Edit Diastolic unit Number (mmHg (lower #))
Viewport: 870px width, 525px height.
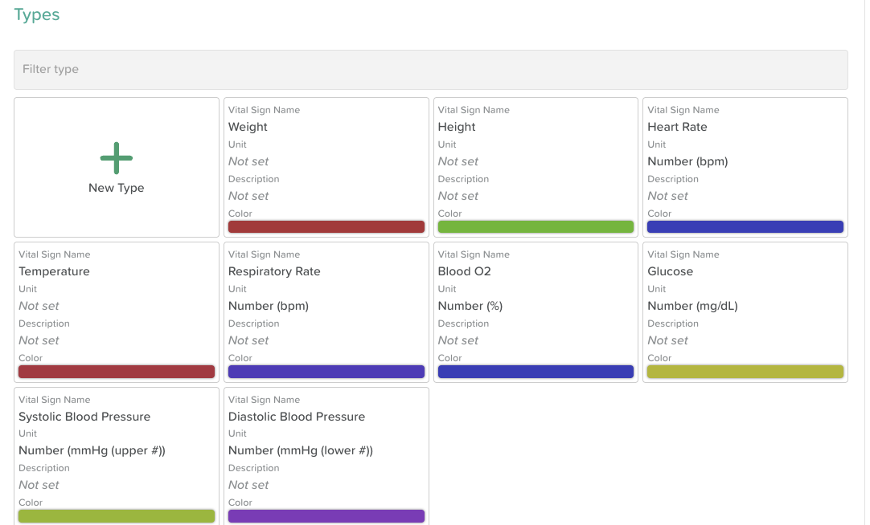(300, 450)
